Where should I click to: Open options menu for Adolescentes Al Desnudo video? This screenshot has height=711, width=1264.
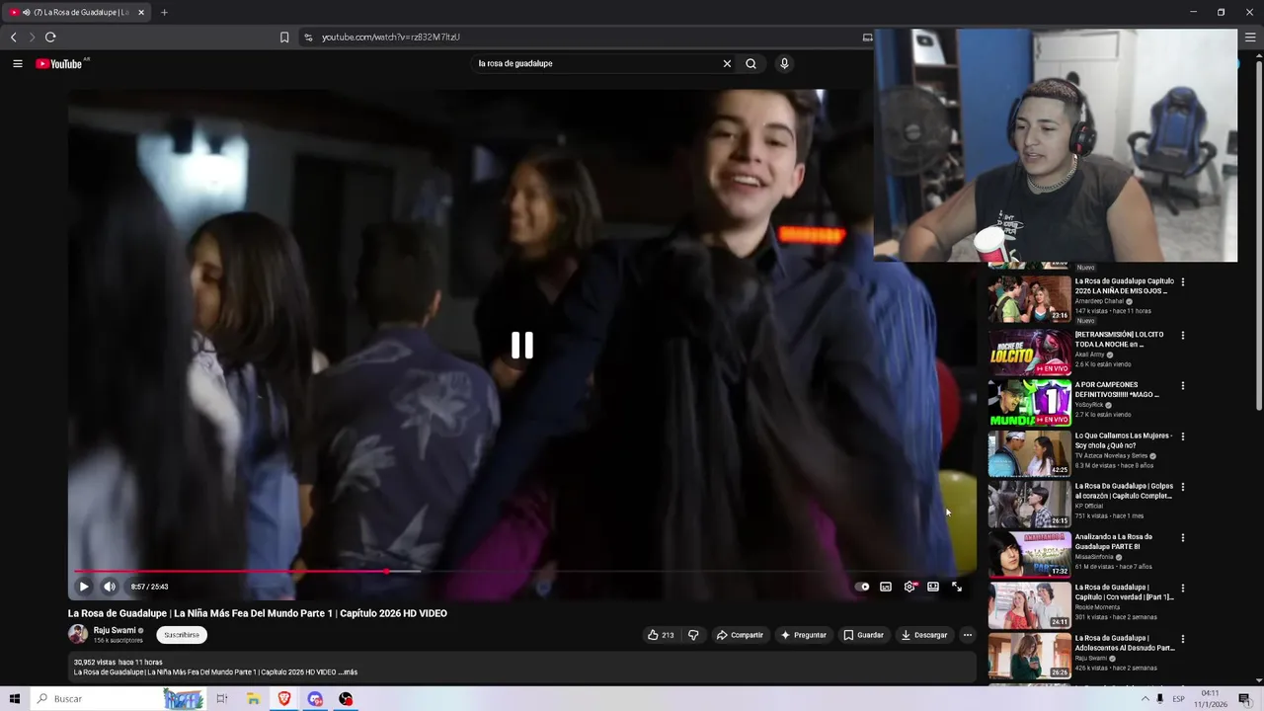point(1183,639)
